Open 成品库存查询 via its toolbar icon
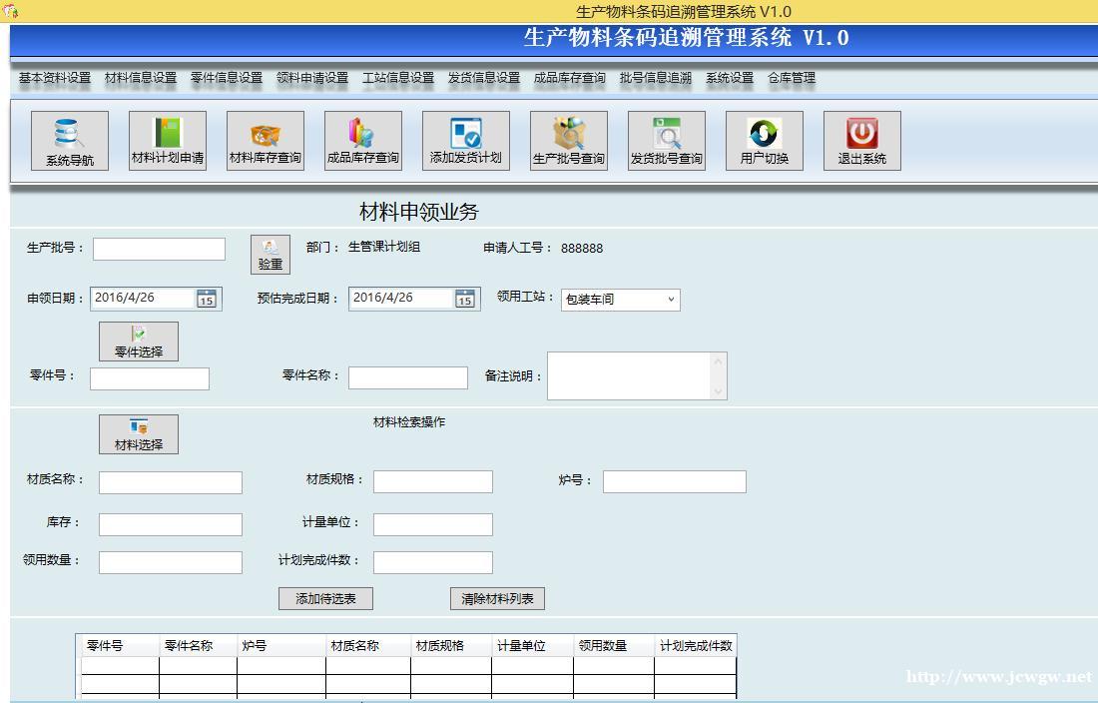This screenshot has height=703, width=1098. coord(362,140)
